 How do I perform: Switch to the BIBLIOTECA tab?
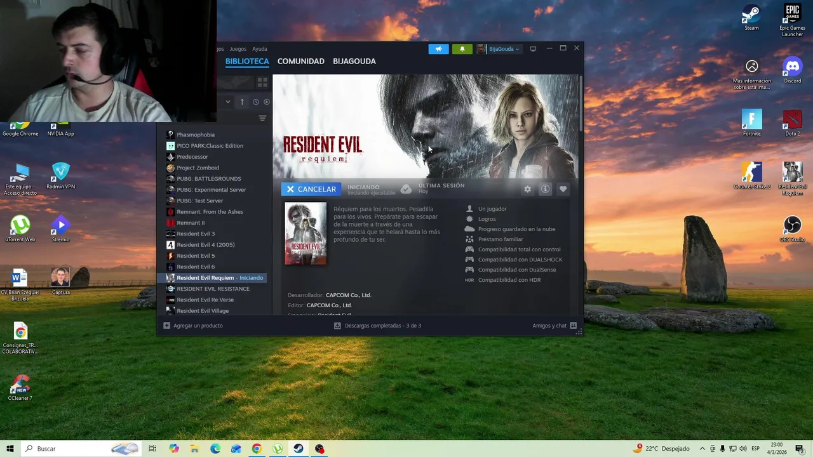pos(247,62)
